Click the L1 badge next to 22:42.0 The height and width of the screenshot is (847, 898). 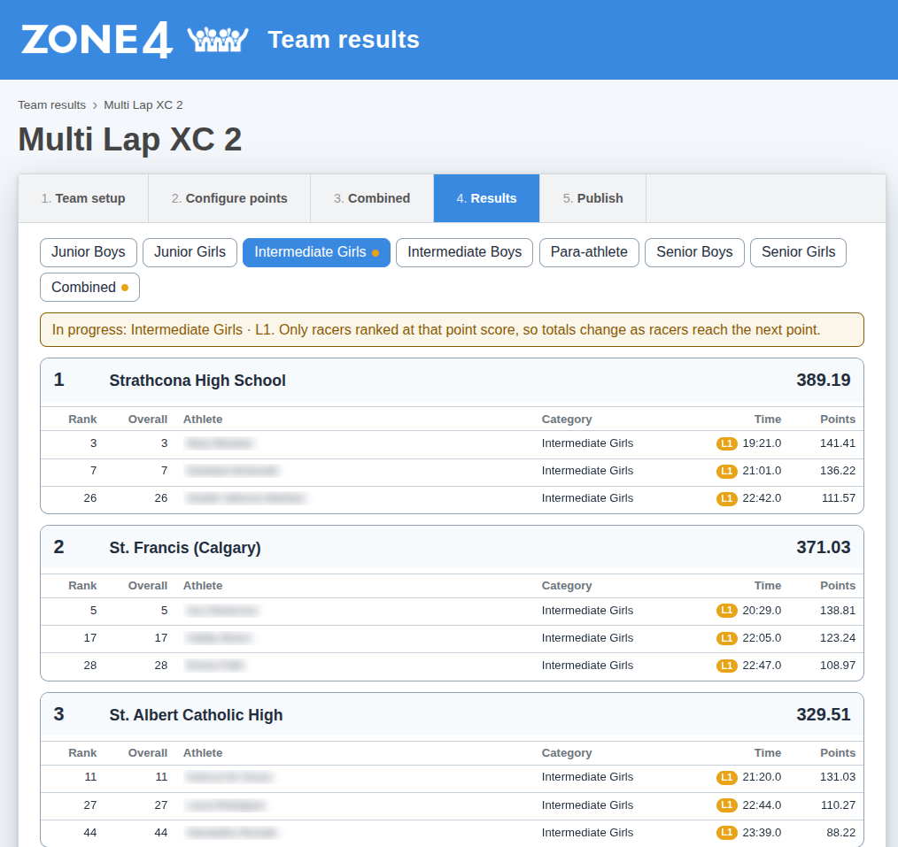click(727, 498)
